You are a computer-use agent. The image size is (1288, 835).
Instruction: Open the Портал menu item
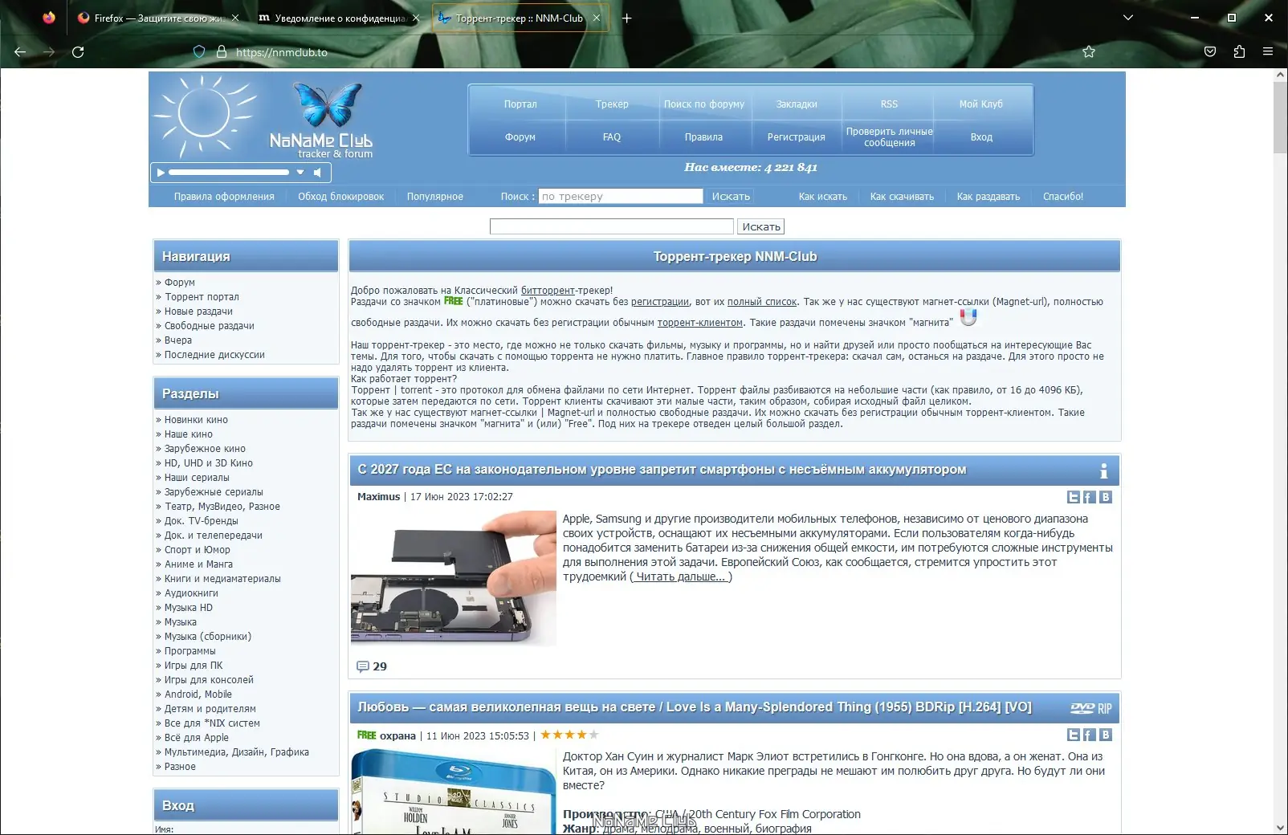tap(520, 104)
